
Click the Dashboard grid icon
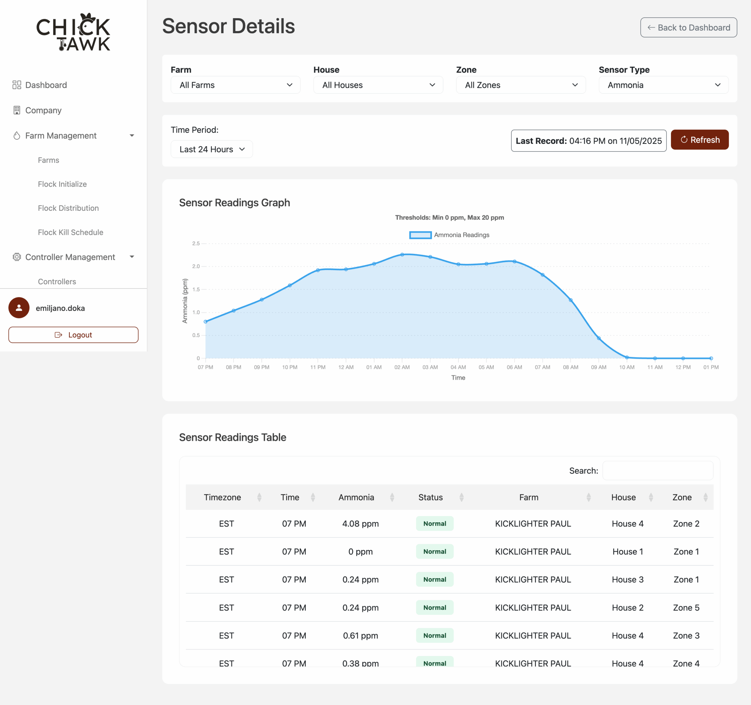pyautogui.click(x=17, y=85)
